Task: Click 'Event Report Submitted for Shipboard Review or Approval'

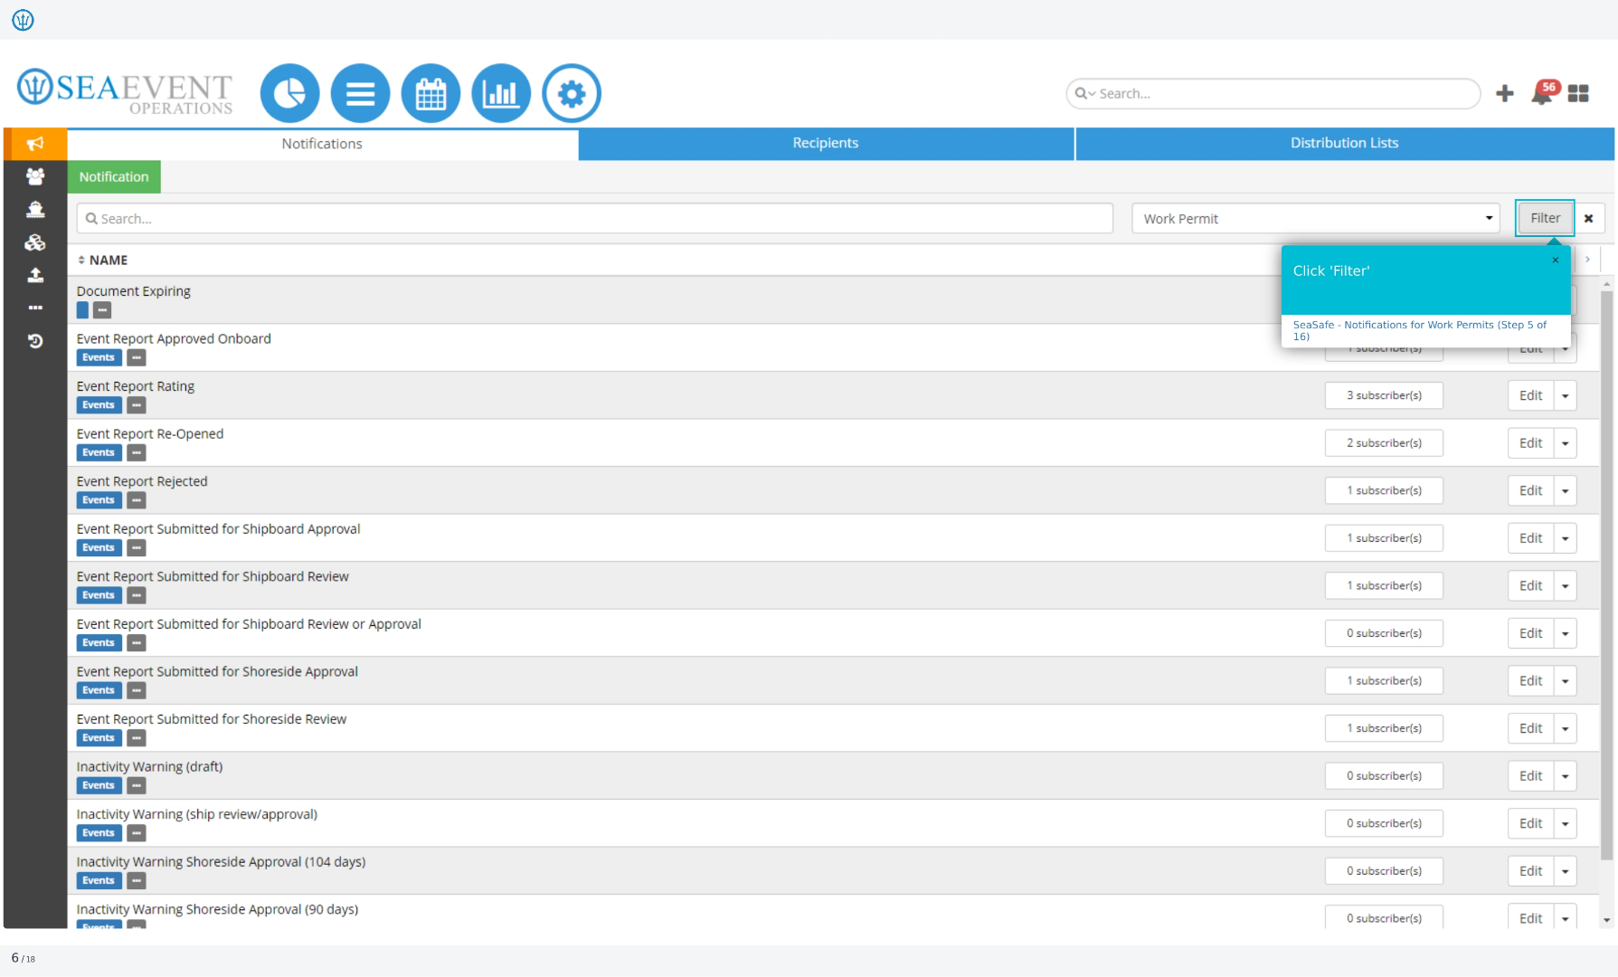Action: point(249,624)
